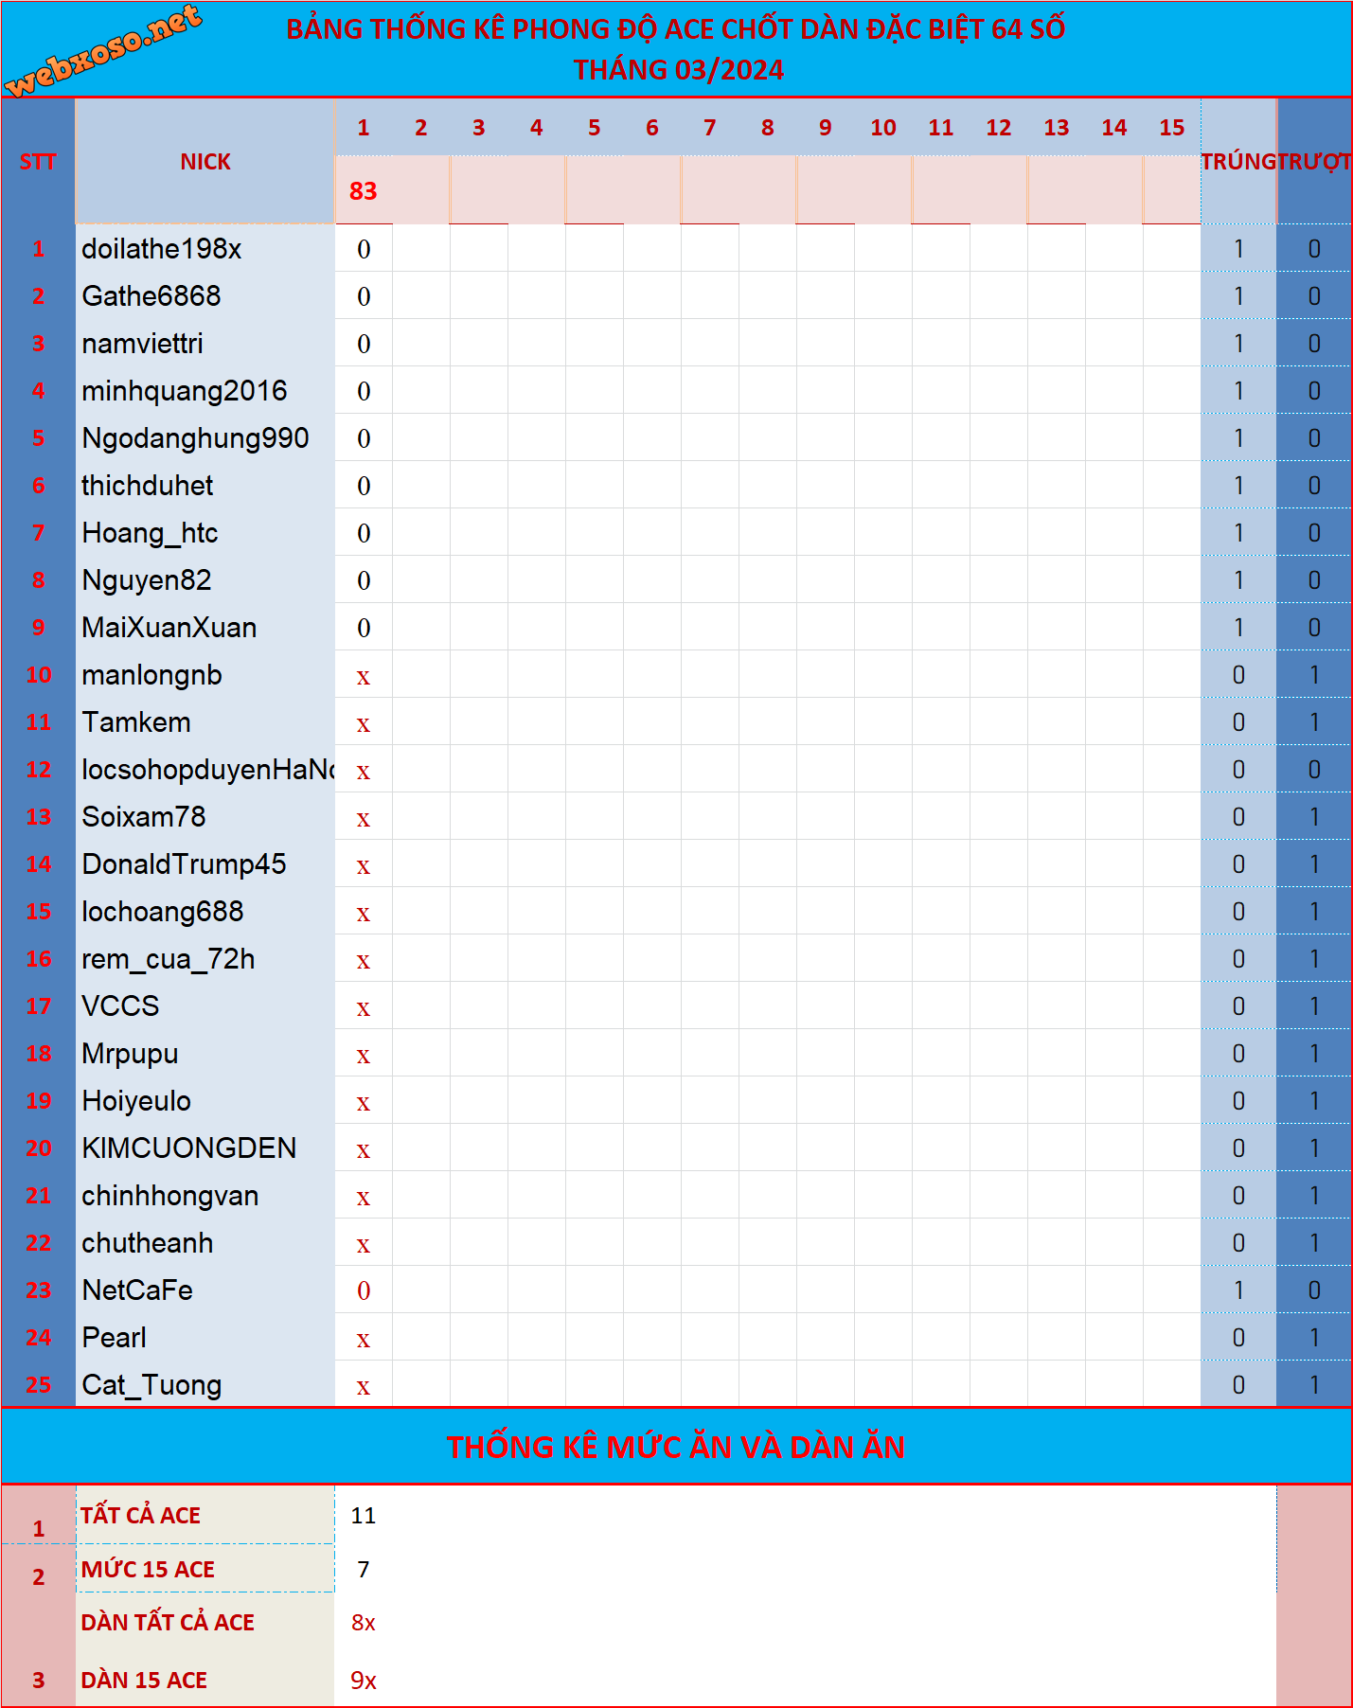Screen dimensions: 1353x1708
Task: Click row number 25 in STT column
Action: (38, 1385)
